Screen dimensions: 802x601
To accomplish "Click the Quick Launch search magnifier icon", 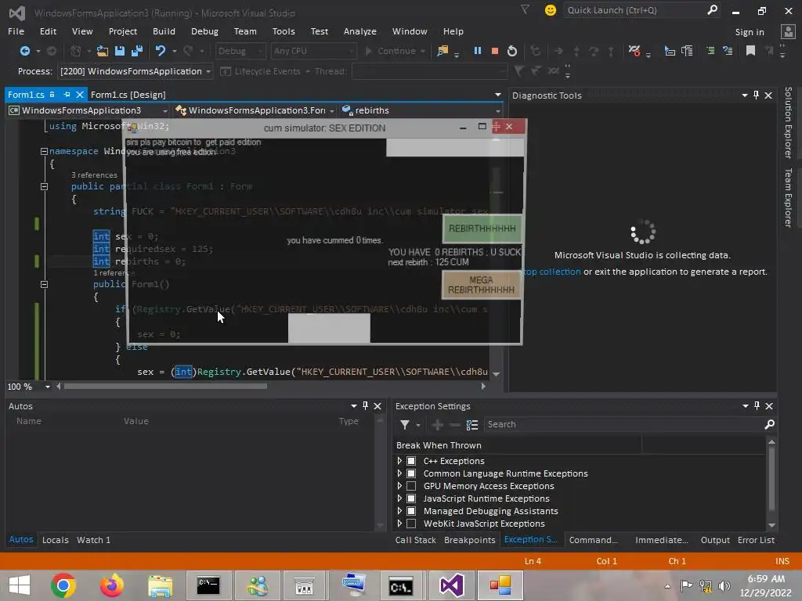I will (712, 9).
